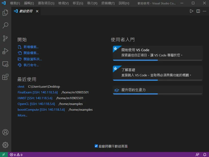209x157 pixels.
Task: Open the Remote Explorer view
Action: (x=5, y=64)
